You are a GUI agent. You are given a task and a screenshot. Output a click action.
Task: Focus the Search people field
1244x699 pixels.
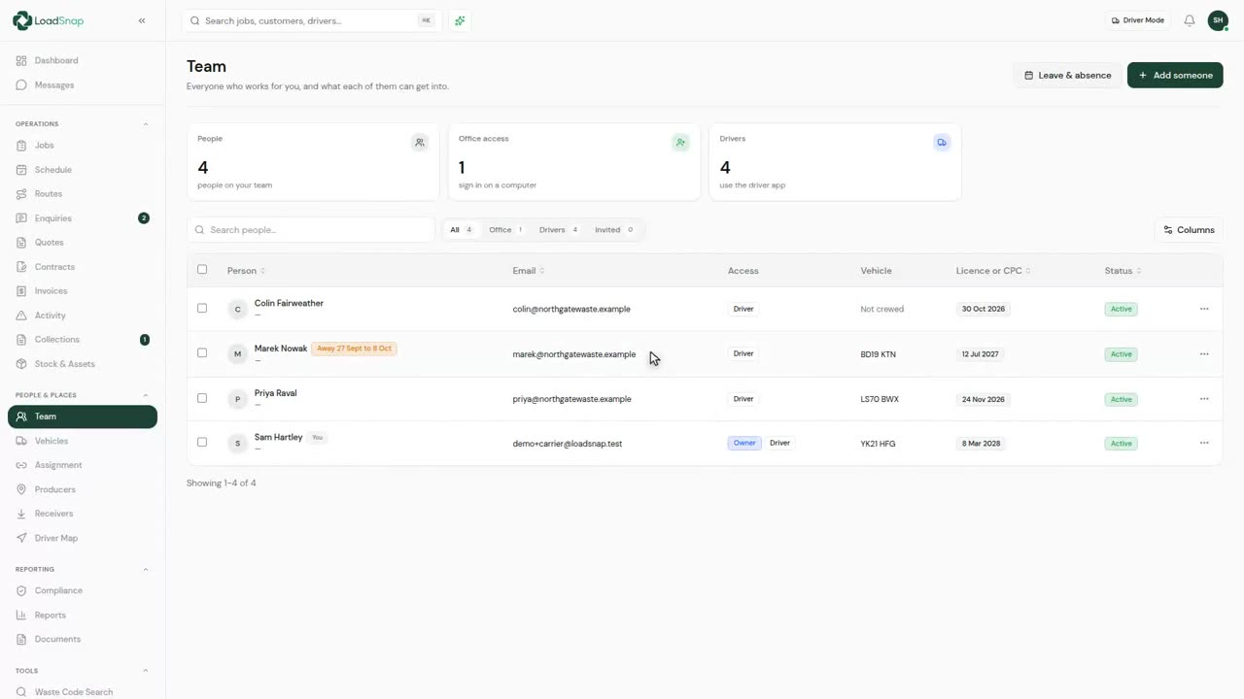pyautogui.click(x=311, y=230)
